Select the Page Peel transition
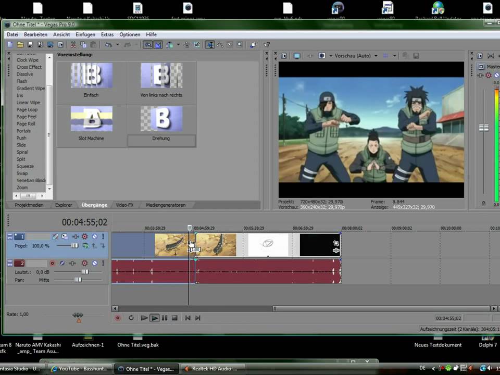Image resolution: width=500 pixels, height=375 pixels. click(27, 117)
